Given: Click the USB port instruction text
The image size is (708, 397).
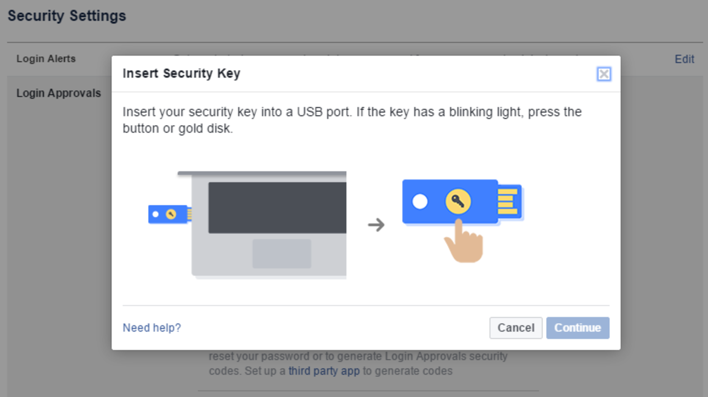Looking at the screenshot, I should 352,120.
